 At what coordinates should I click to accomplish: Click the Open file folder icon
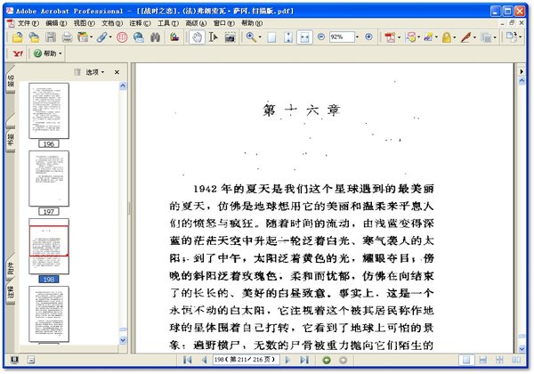pyautogui.click(x=17, y=37)
